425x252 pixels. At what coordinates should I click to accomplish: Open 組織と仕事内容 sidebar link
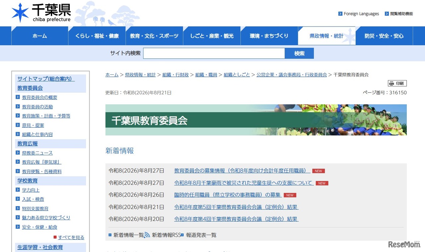37,135
